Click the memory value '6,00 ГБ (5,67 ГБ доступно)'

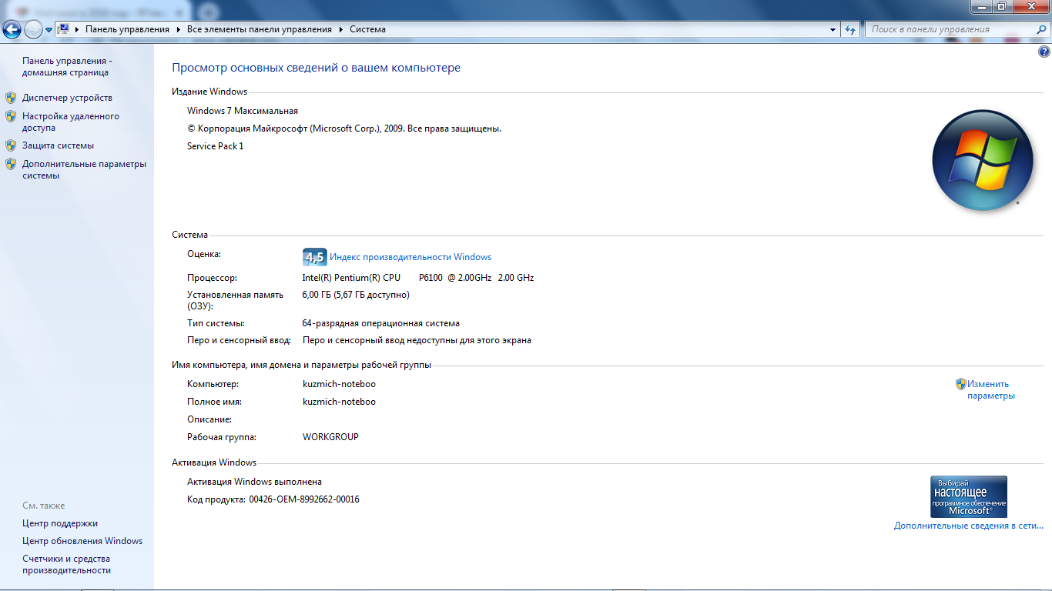356,295
